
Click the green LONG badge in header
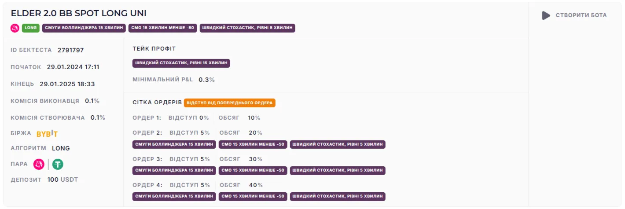31,28
